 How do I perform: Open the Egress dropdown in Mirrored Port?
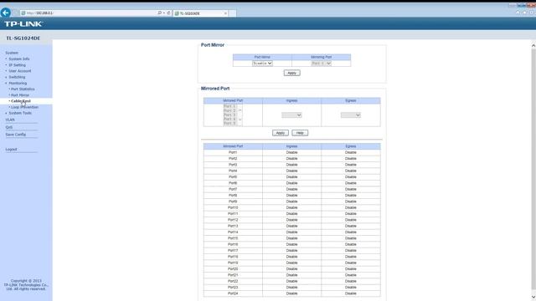pos(350,115)
